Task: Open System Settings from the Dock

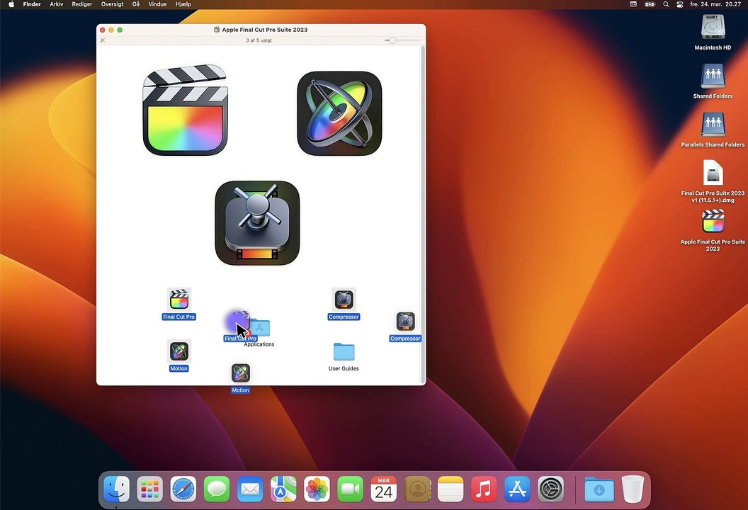Action: [x=550, y=489]
